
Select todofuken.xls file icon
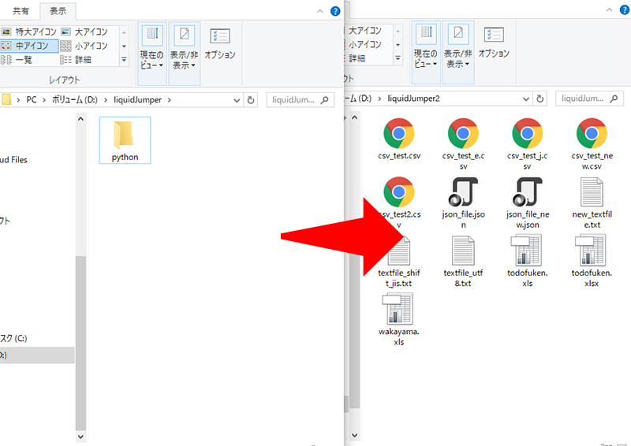pyautogui.click(x=527, y=251)
